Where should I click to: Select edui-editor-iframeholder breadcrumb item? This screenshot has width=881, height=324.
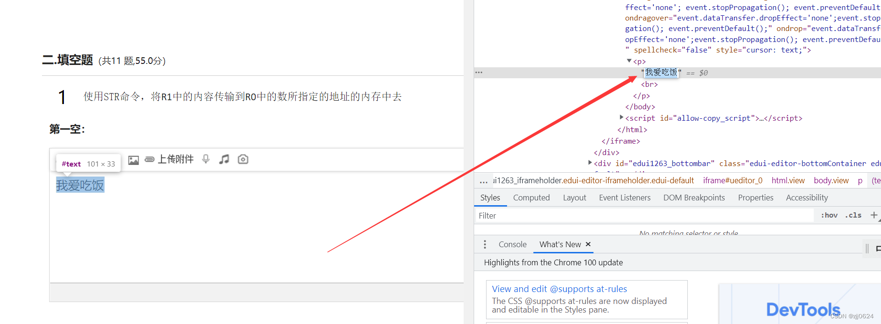(593, 180)
